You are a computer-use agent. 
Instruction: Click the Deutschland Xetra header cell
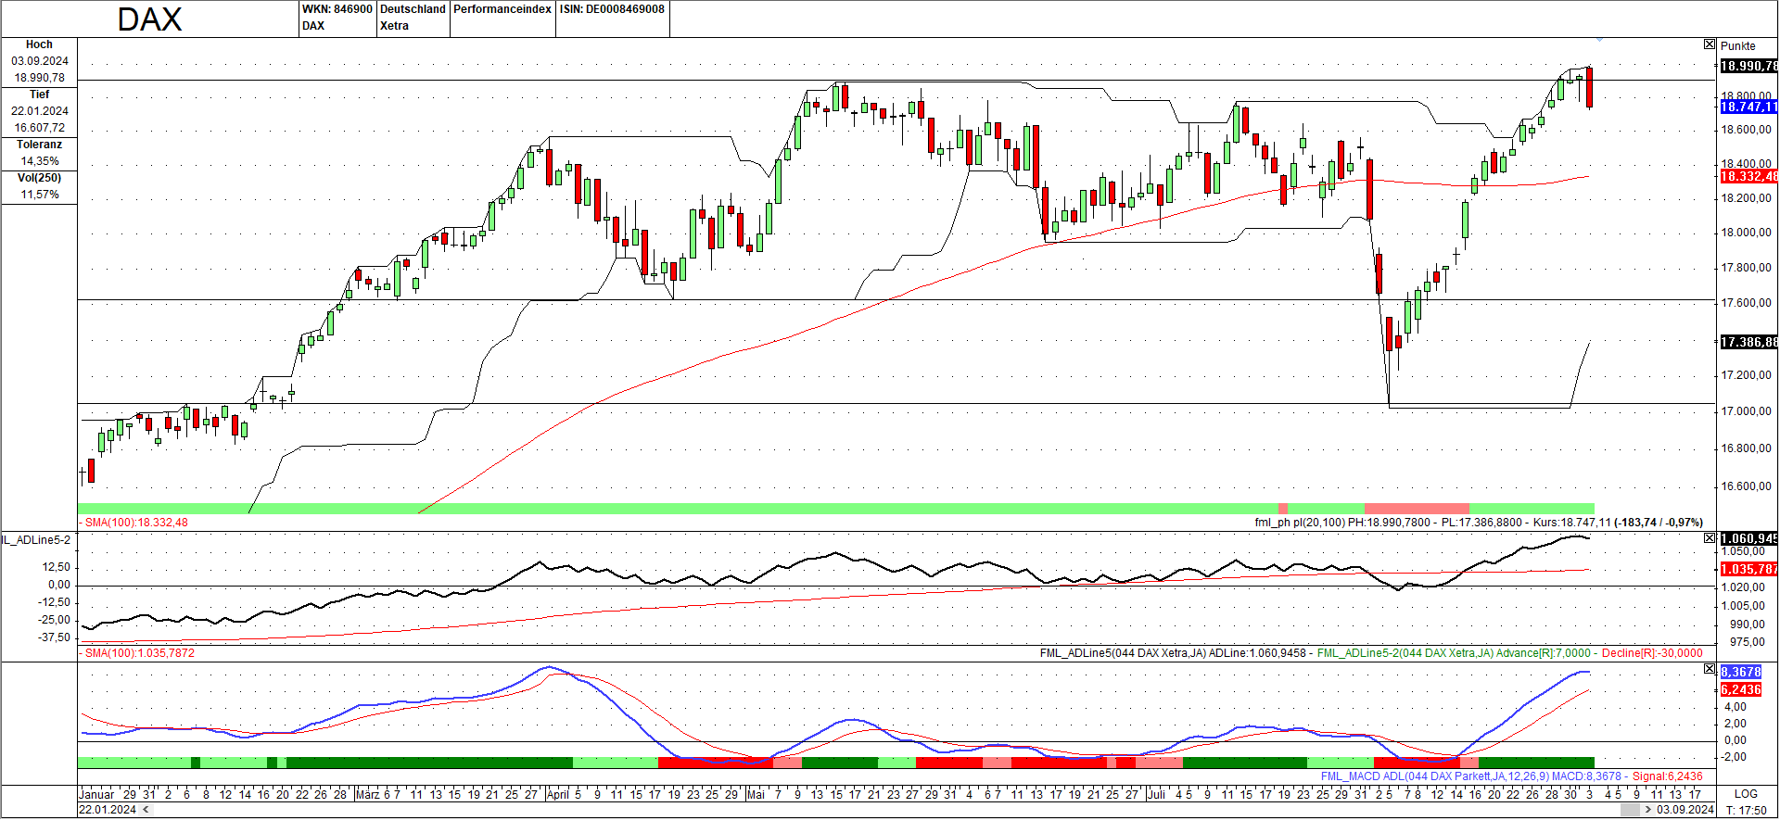pos(413,18)
